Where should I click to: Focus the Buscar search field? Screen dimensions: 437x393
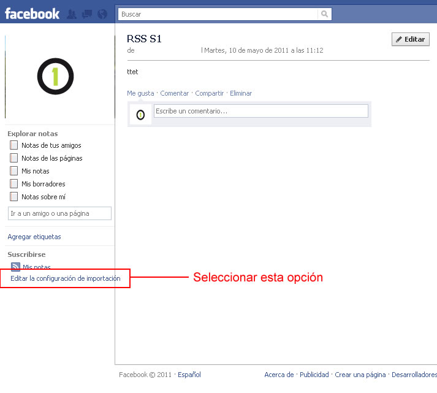(218, 14)
